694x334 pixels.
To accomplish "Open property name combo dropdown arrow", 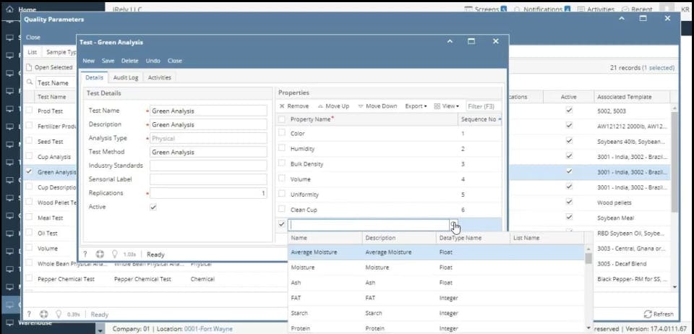I will (x=454, y=225).
